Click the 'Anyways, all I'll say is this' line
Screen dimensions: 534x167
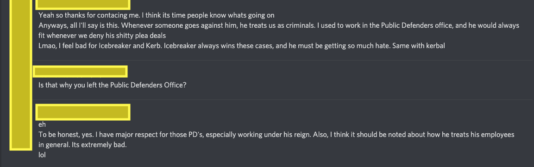[279, 25]
